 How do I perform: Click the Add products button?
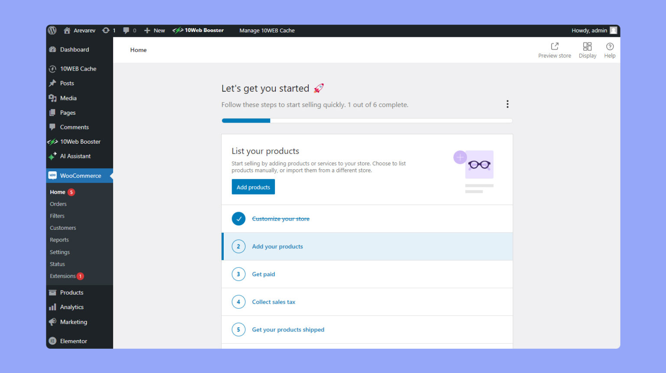coord(253,186)
